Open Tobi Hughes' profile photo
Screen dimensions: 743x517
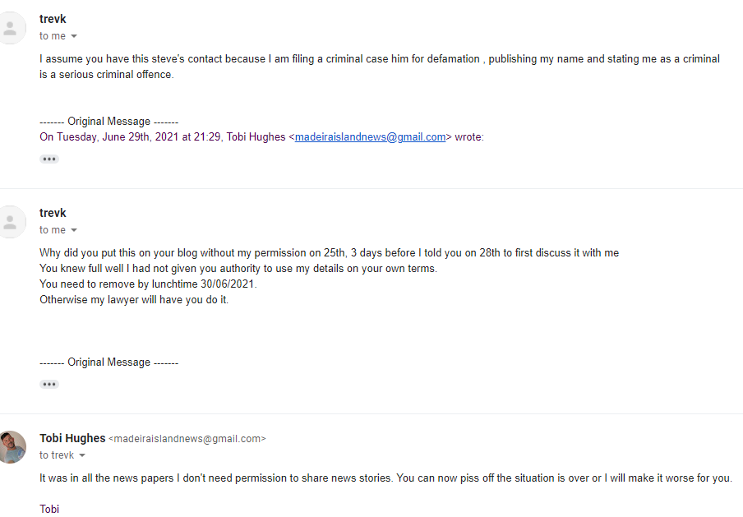click(x=12, y=447)
